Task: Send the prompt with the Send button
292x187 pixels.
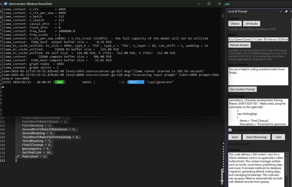Action: point(234,137)
